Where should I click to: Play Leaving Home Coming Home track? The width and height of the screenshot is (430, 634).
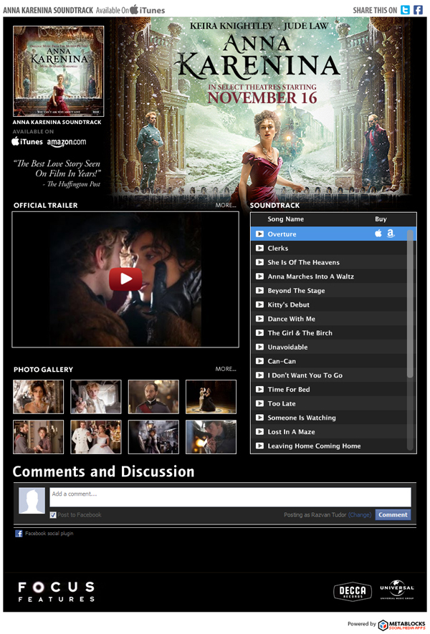tap(259, 446)
